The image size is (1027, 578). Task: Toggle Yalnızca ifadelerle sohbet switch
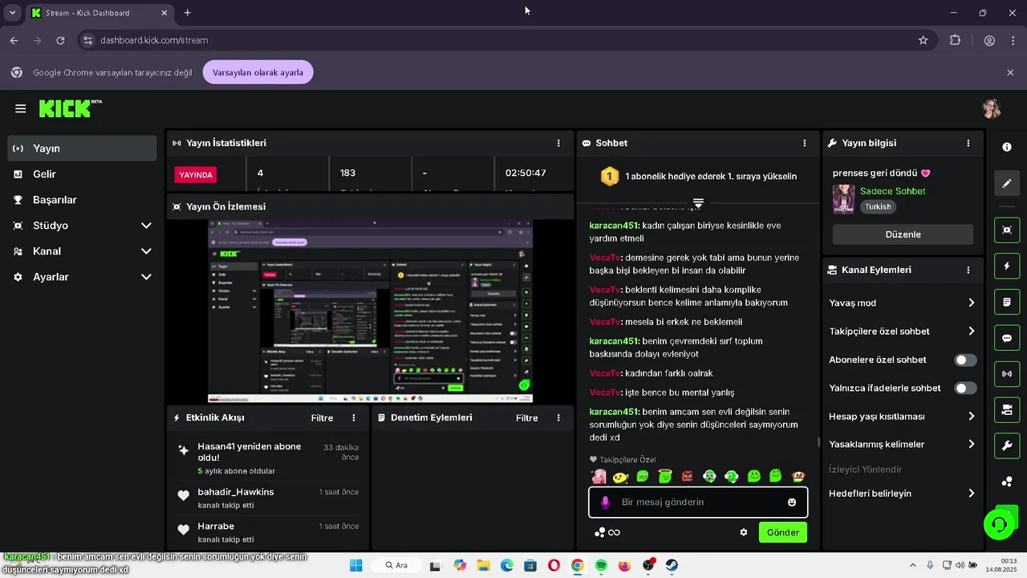(965, 389)
